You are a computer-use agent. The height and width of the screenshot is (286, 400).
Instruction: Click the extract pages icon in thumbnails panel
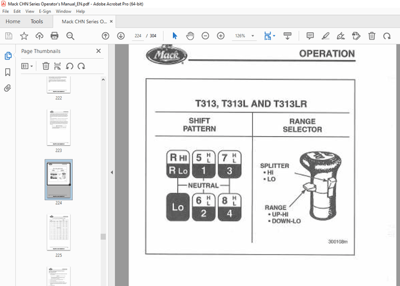(57, 66)
